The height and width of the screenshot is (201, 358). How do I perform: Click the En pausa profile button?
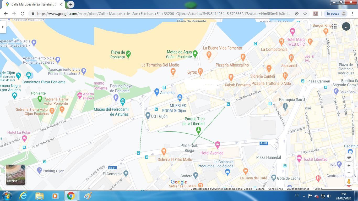336,14
